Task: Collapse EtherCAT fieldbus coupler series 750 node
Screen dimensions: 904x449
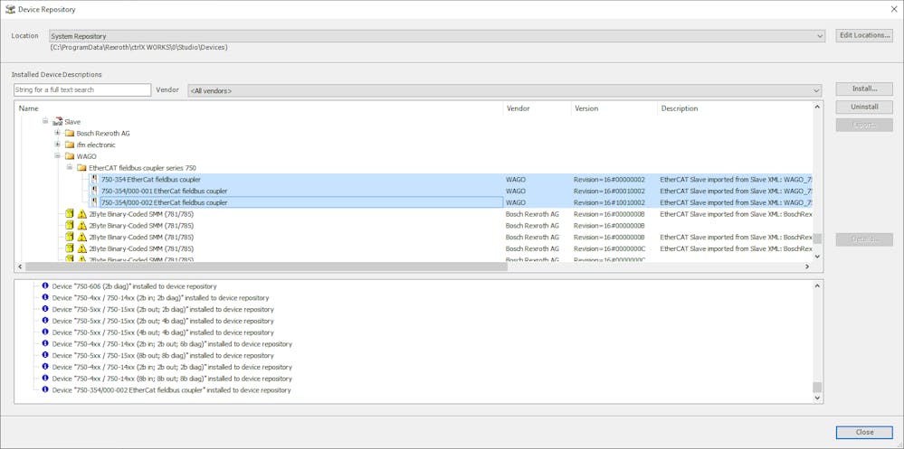Action: point(69,167)
